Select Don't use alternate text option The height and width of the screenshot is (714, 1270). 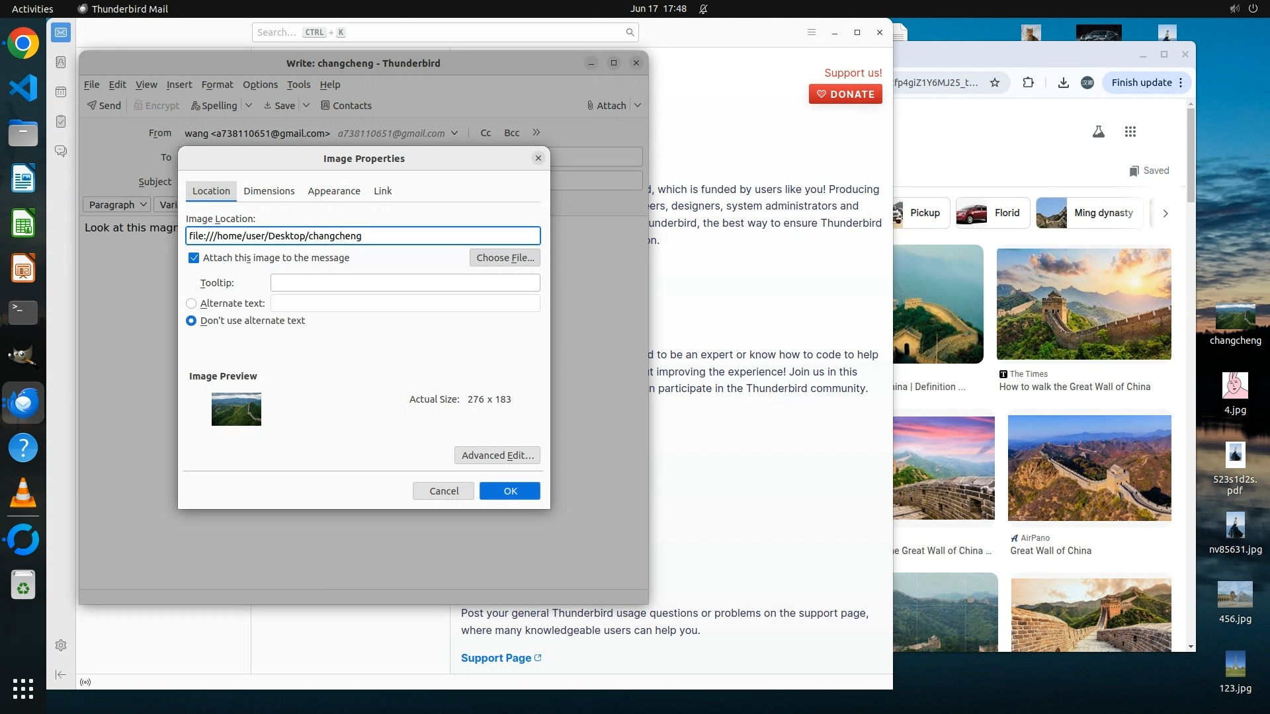pos(191,321)
